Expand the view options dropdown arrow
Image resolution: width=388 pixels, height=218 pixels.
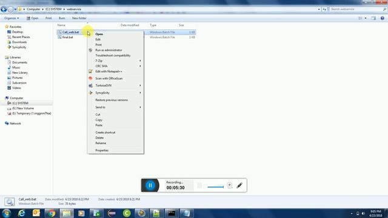(366, 18)
